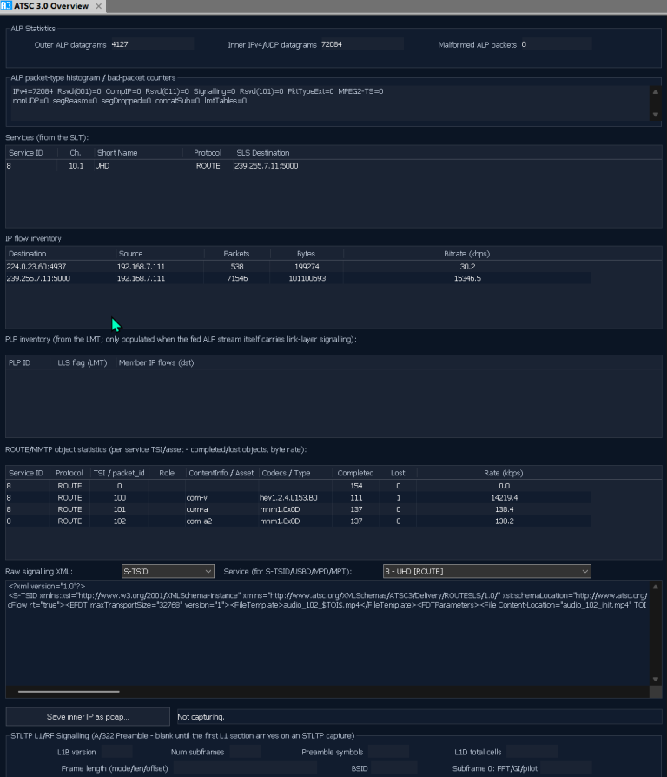This screenshot has width=667, height=777.
Task: Click PLP ID column header
Action: click(x=28, y=362)
